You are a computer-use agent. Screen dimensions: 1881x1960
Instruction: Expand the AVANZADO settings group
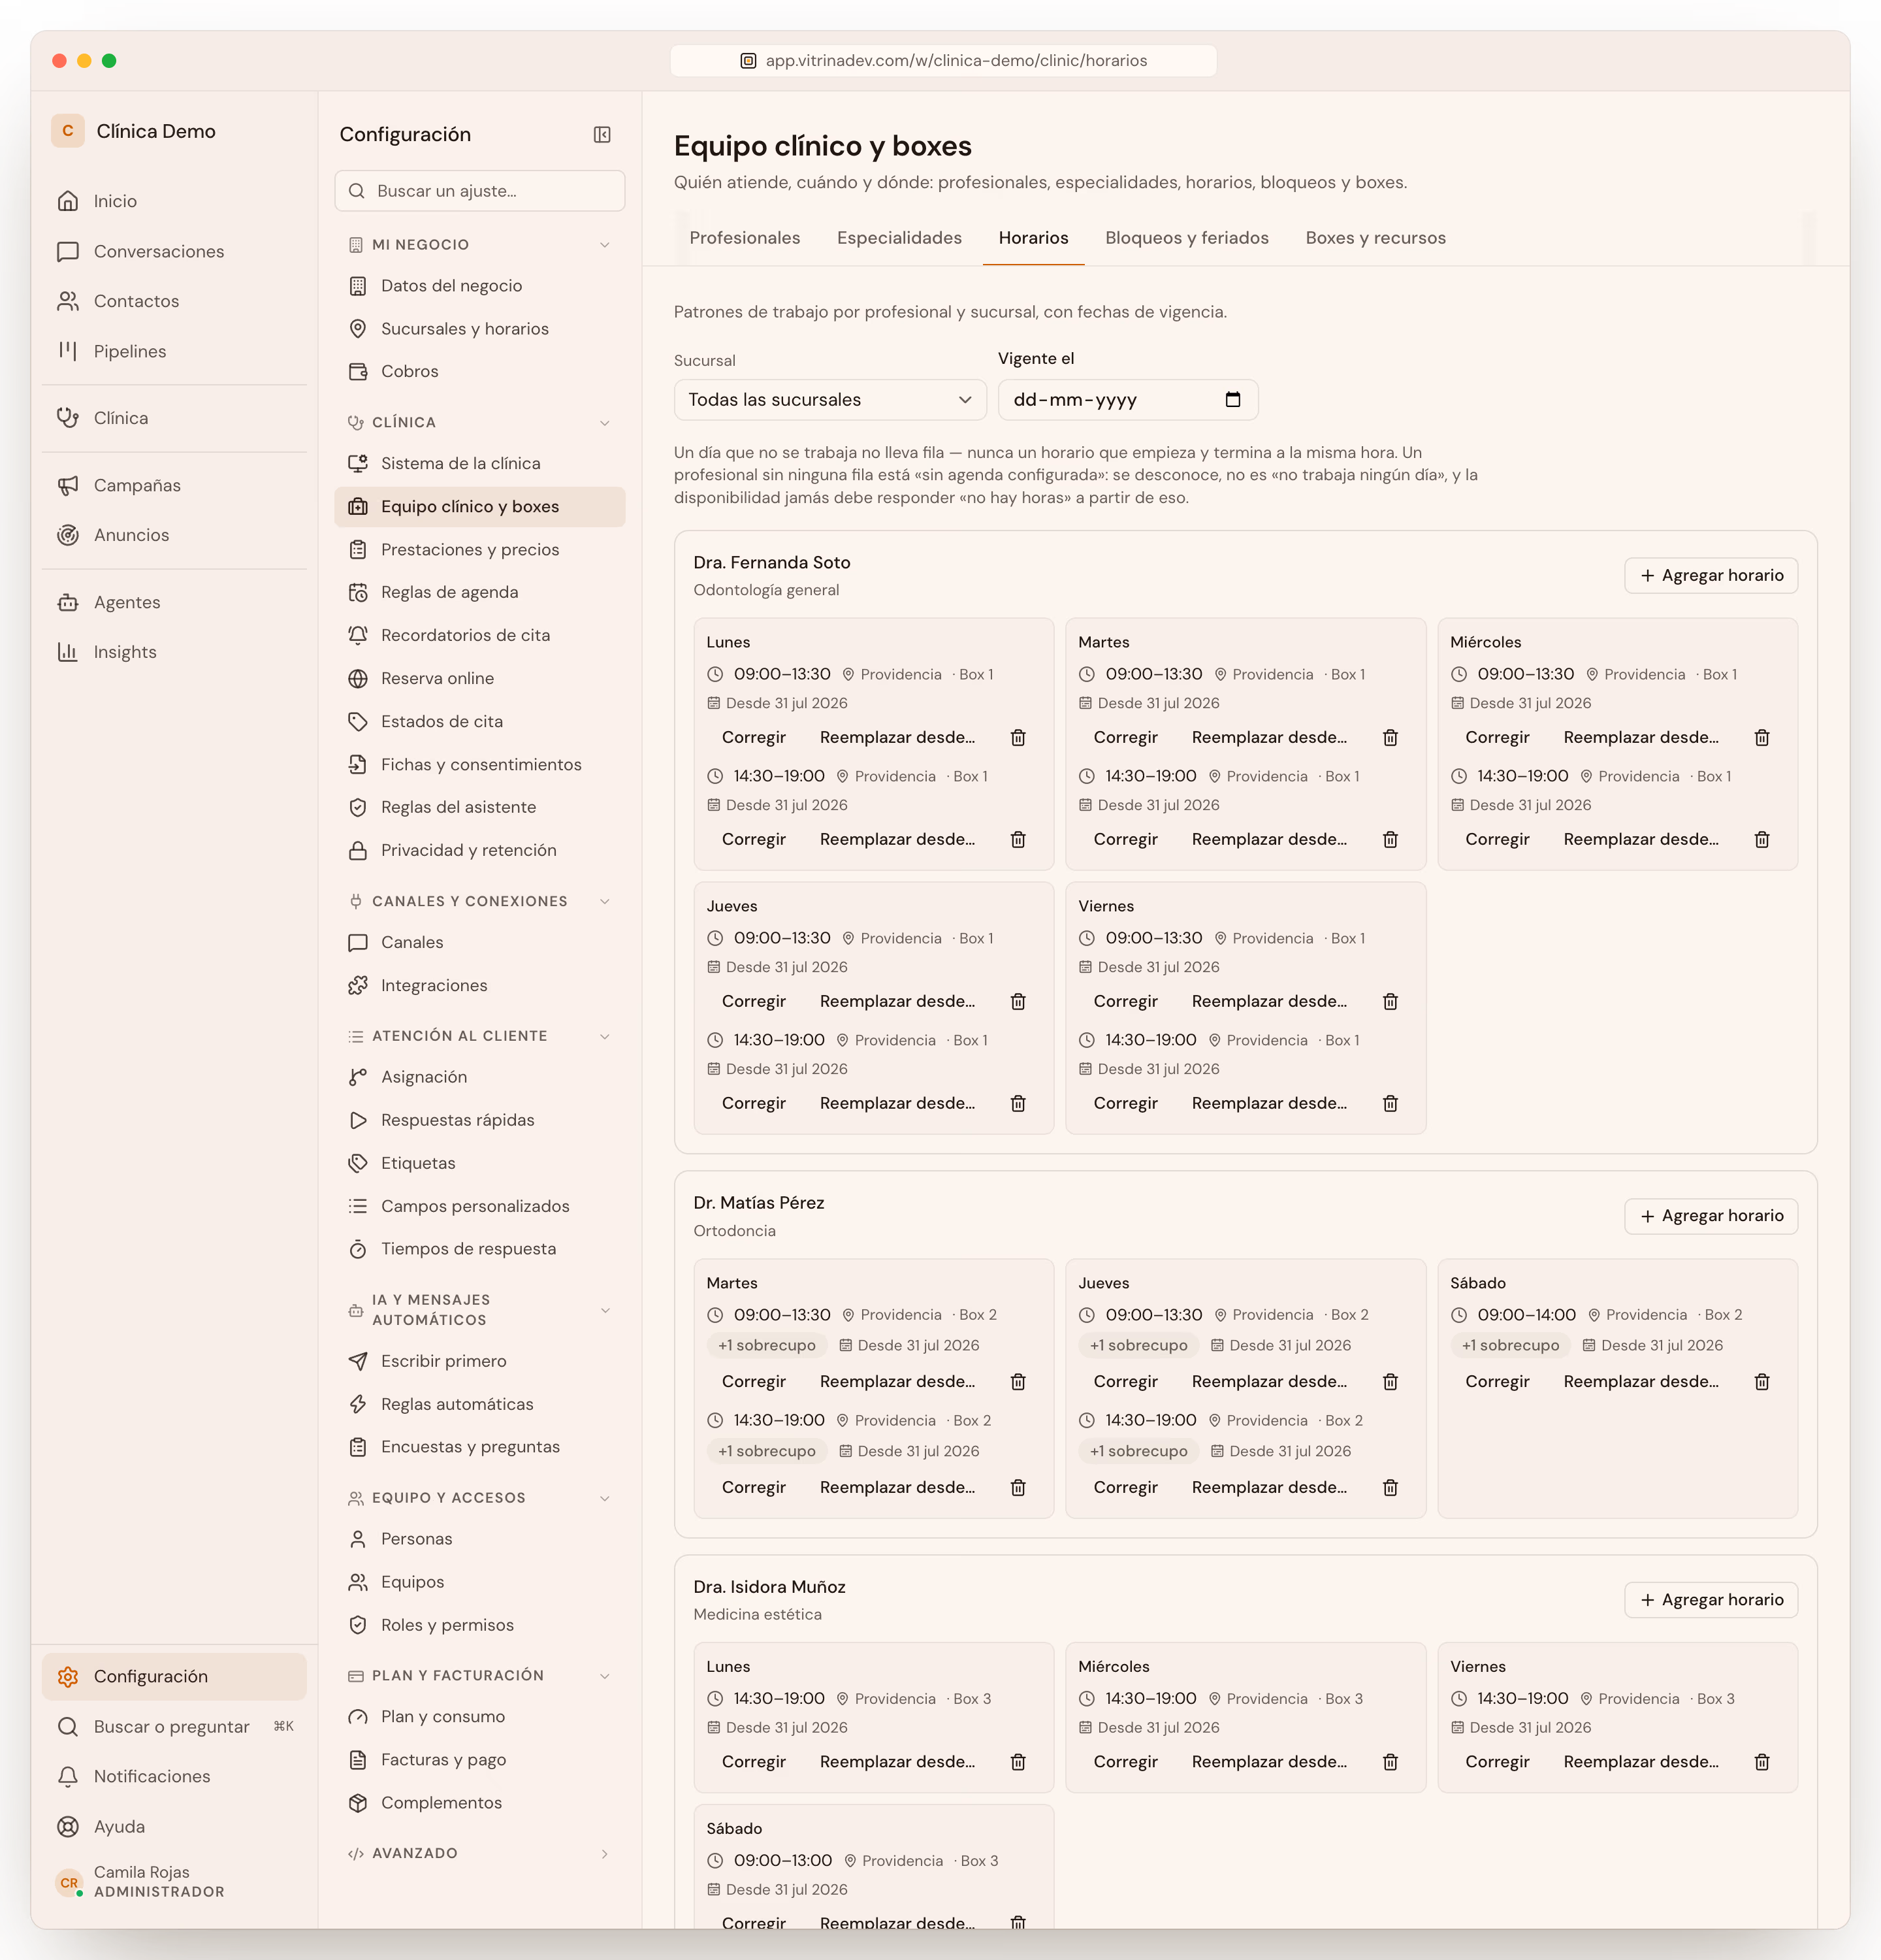tap(480, 1853)
